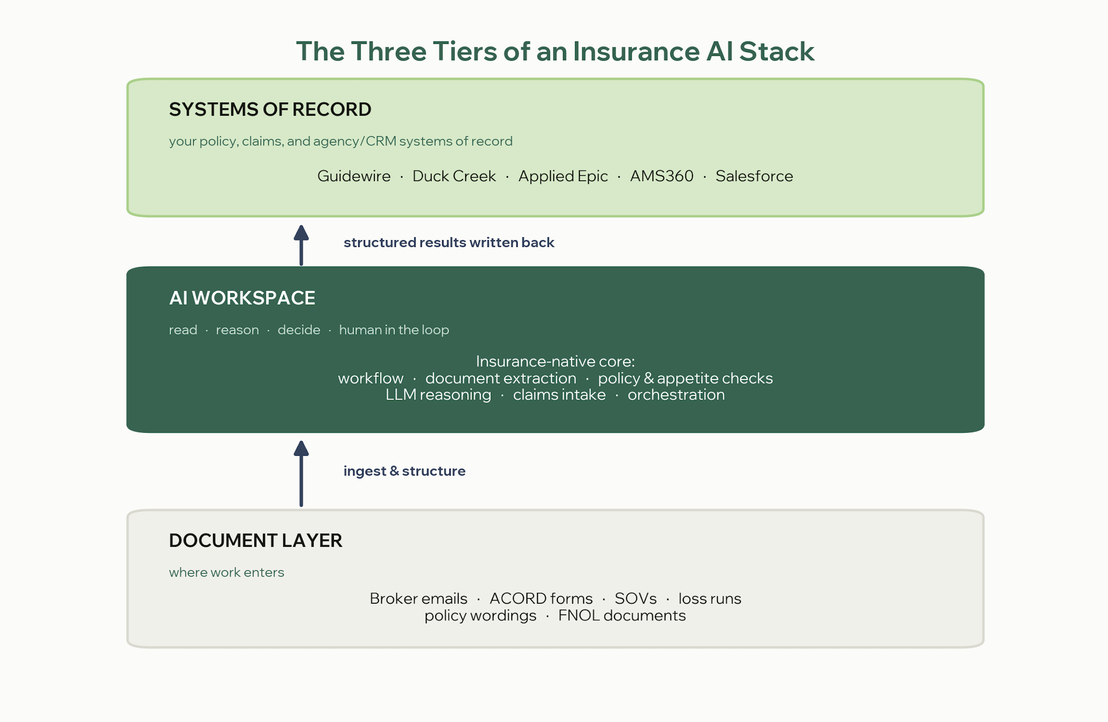Click 'human in the loop' text
Viewport: 1108px width, 722px height.
click(x=394, y=330)
